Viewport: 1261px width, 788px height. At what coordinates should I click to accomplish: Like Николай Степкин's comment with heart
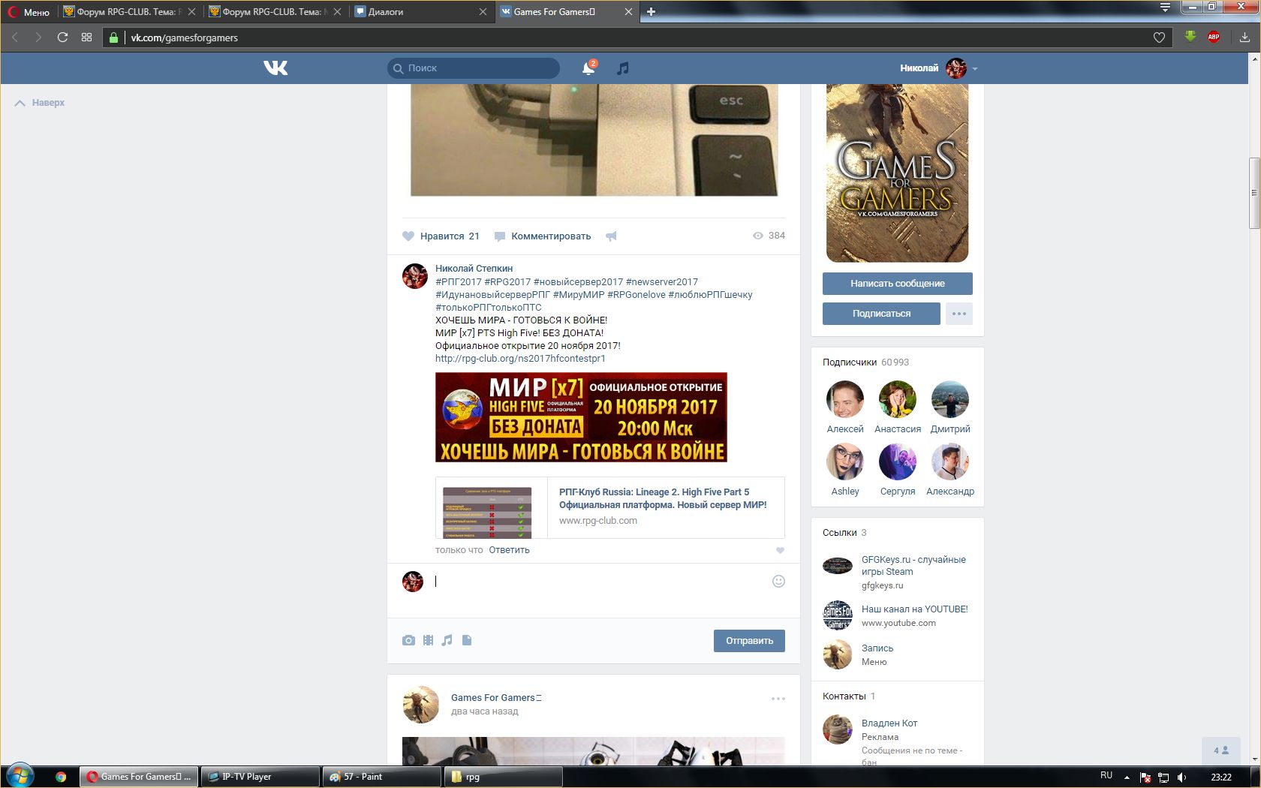click(780, 550)
